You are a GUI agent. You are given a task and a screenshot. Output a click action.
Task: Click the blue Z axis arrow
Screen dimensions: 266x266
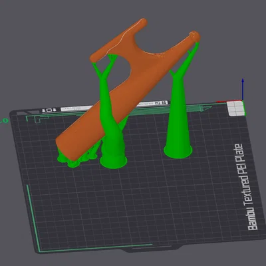click(243, 89)
